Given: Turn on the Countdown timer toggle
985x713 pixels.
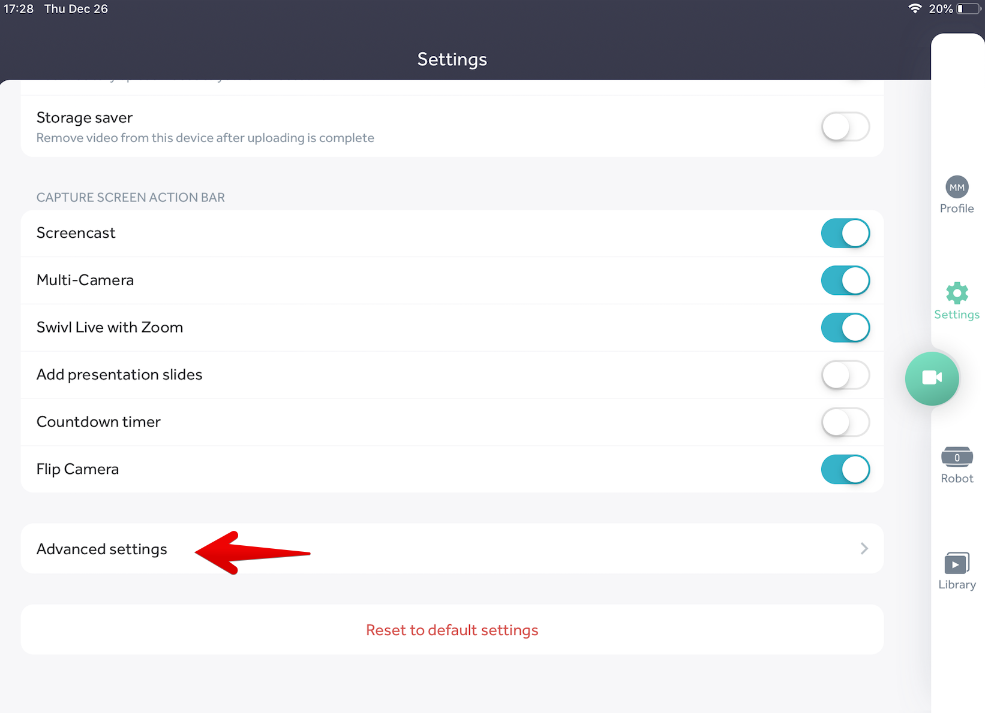Looking at the screenshot, I should pyautogui.click(x=845, y=422).
